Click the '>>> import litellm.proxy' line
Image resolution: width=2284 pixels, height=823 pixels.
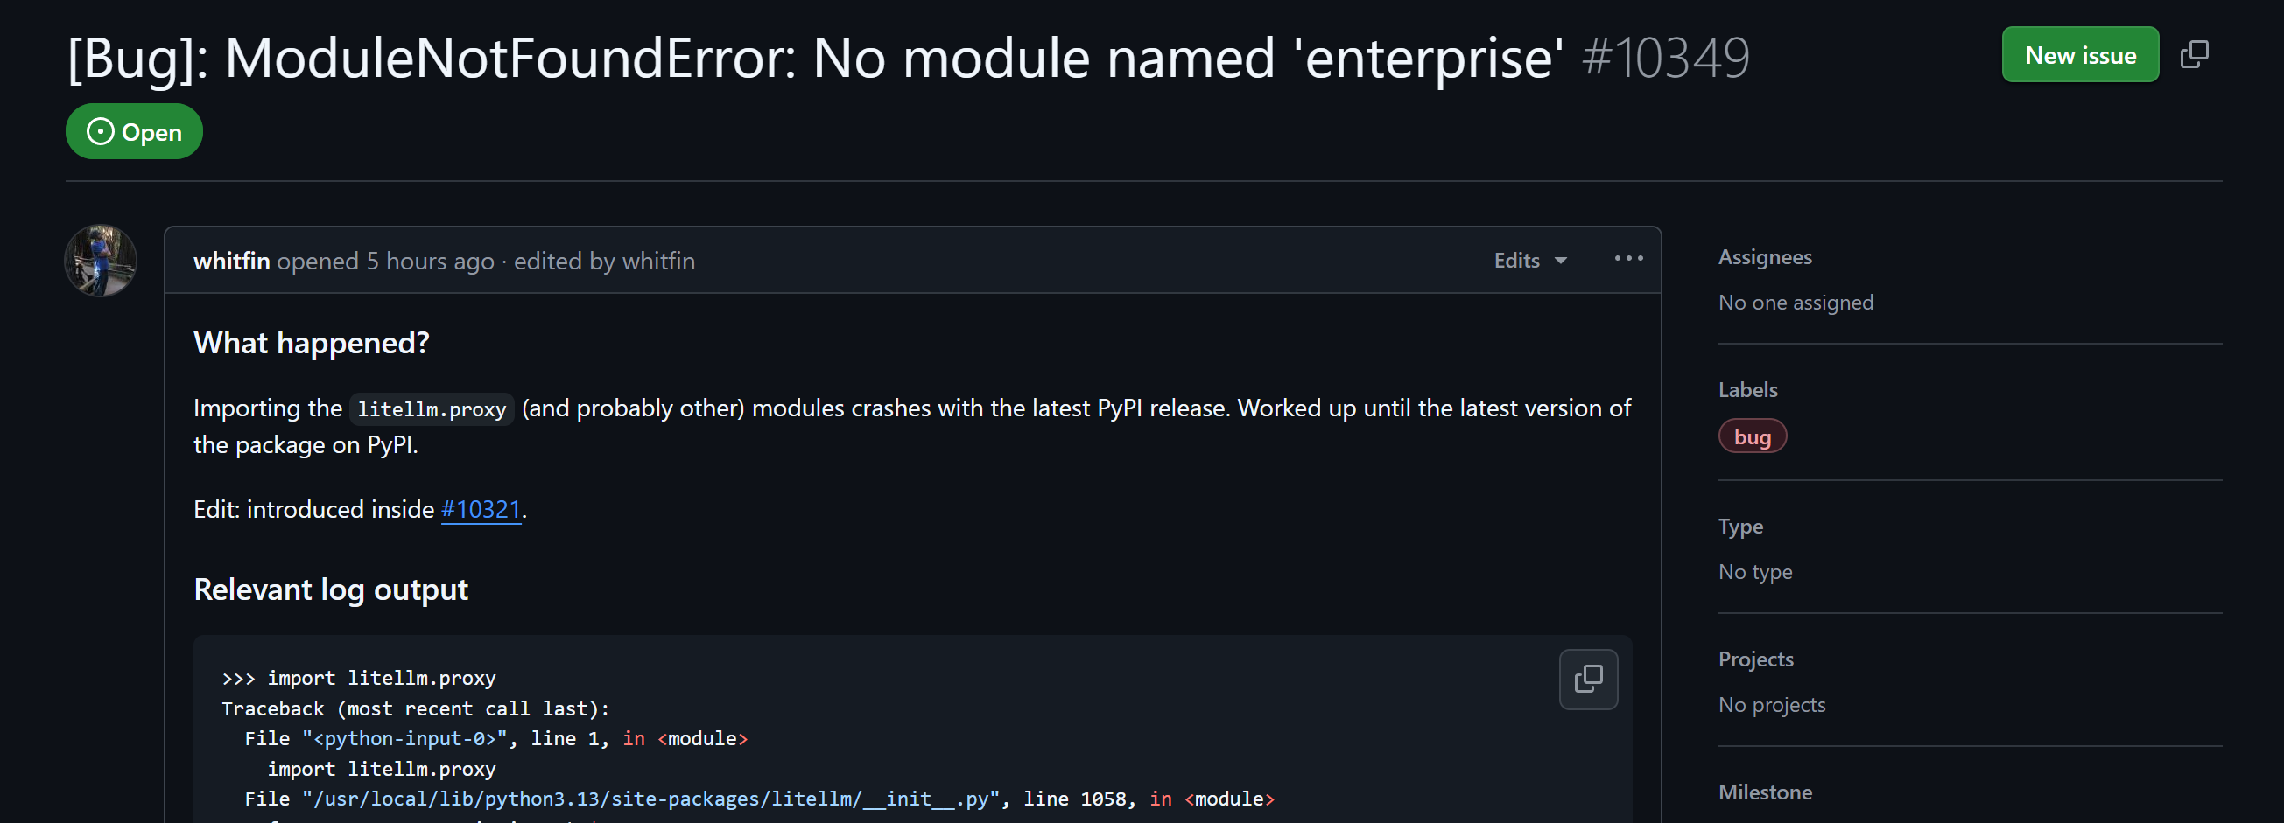(x=358, y=678)
